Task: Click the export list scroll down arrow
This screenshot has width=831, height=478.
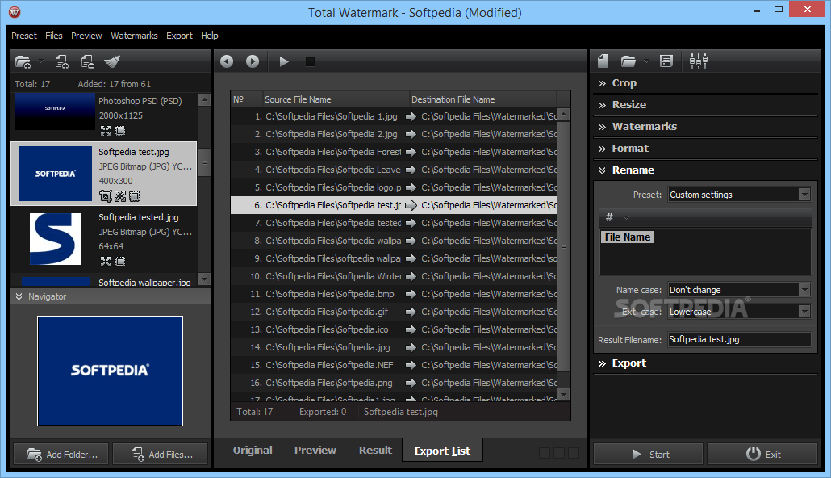Action: click(563, 395)
